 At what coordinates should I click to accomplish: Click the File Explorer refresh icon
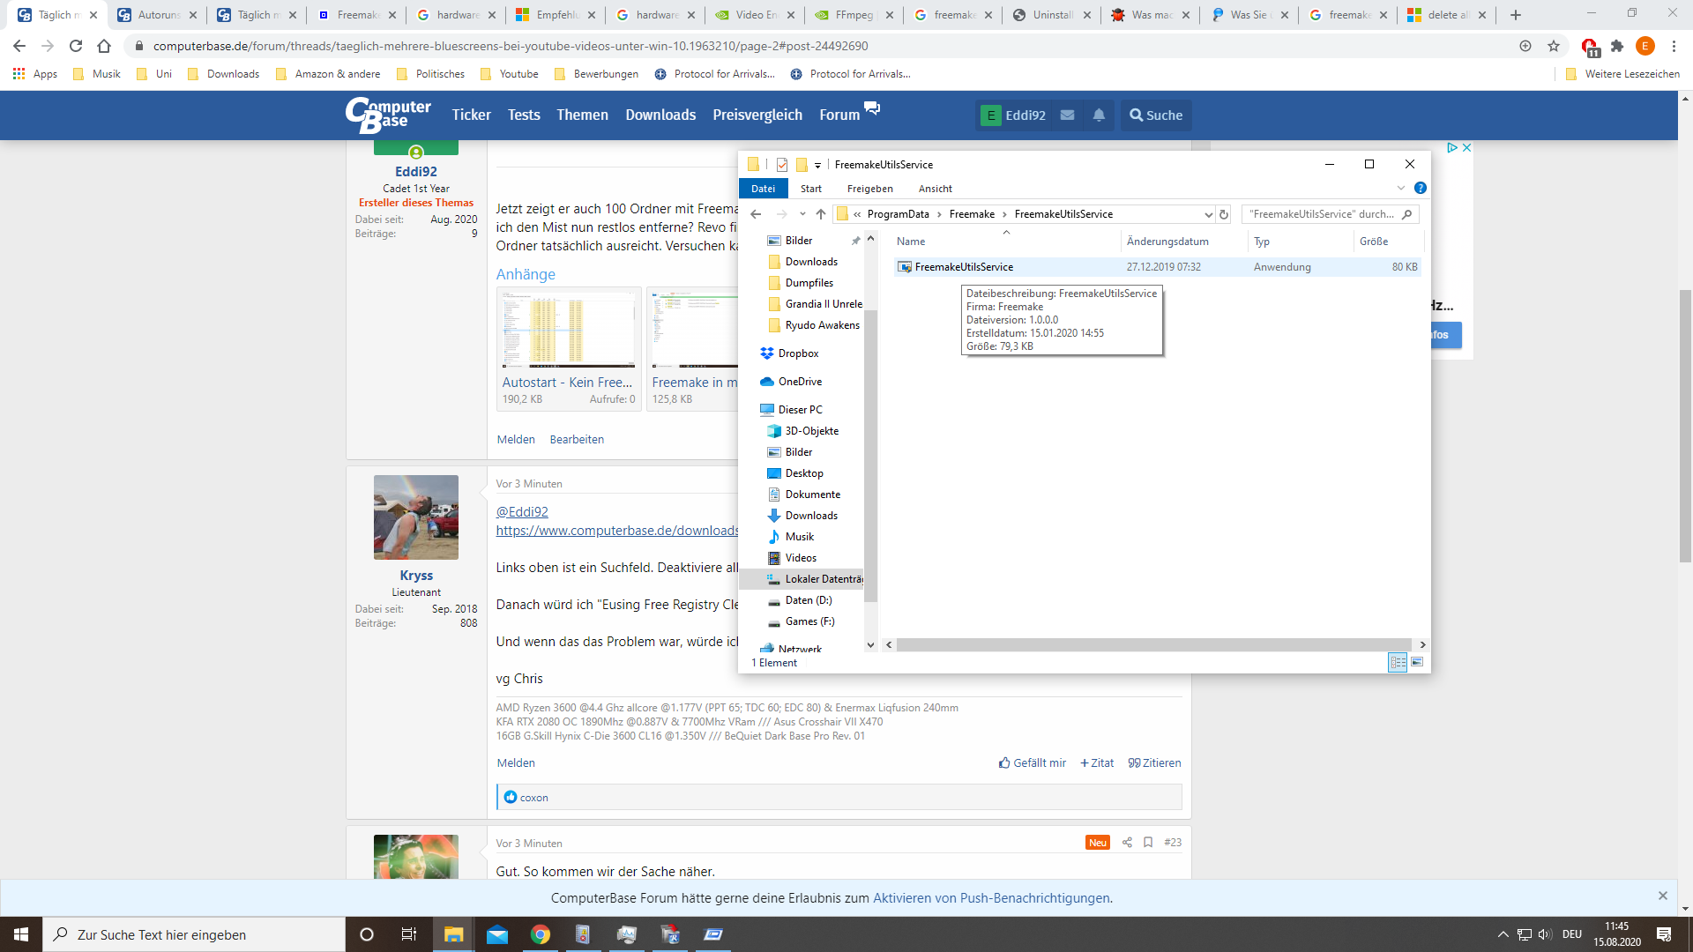1224,214
